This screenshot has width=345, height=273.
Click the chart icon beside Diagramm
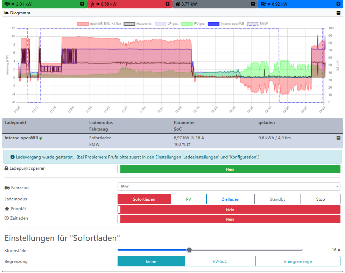7,13
